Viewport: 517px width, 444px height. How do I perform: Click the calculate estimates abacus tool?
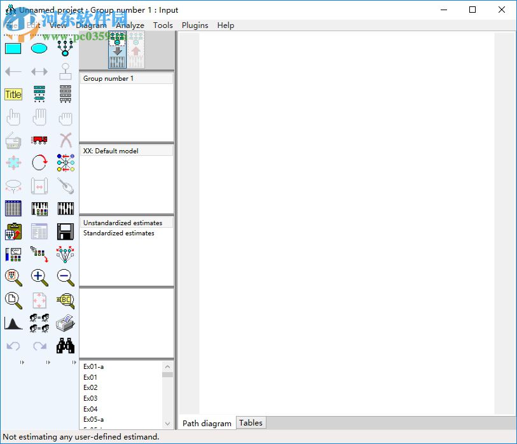point(65,209)
